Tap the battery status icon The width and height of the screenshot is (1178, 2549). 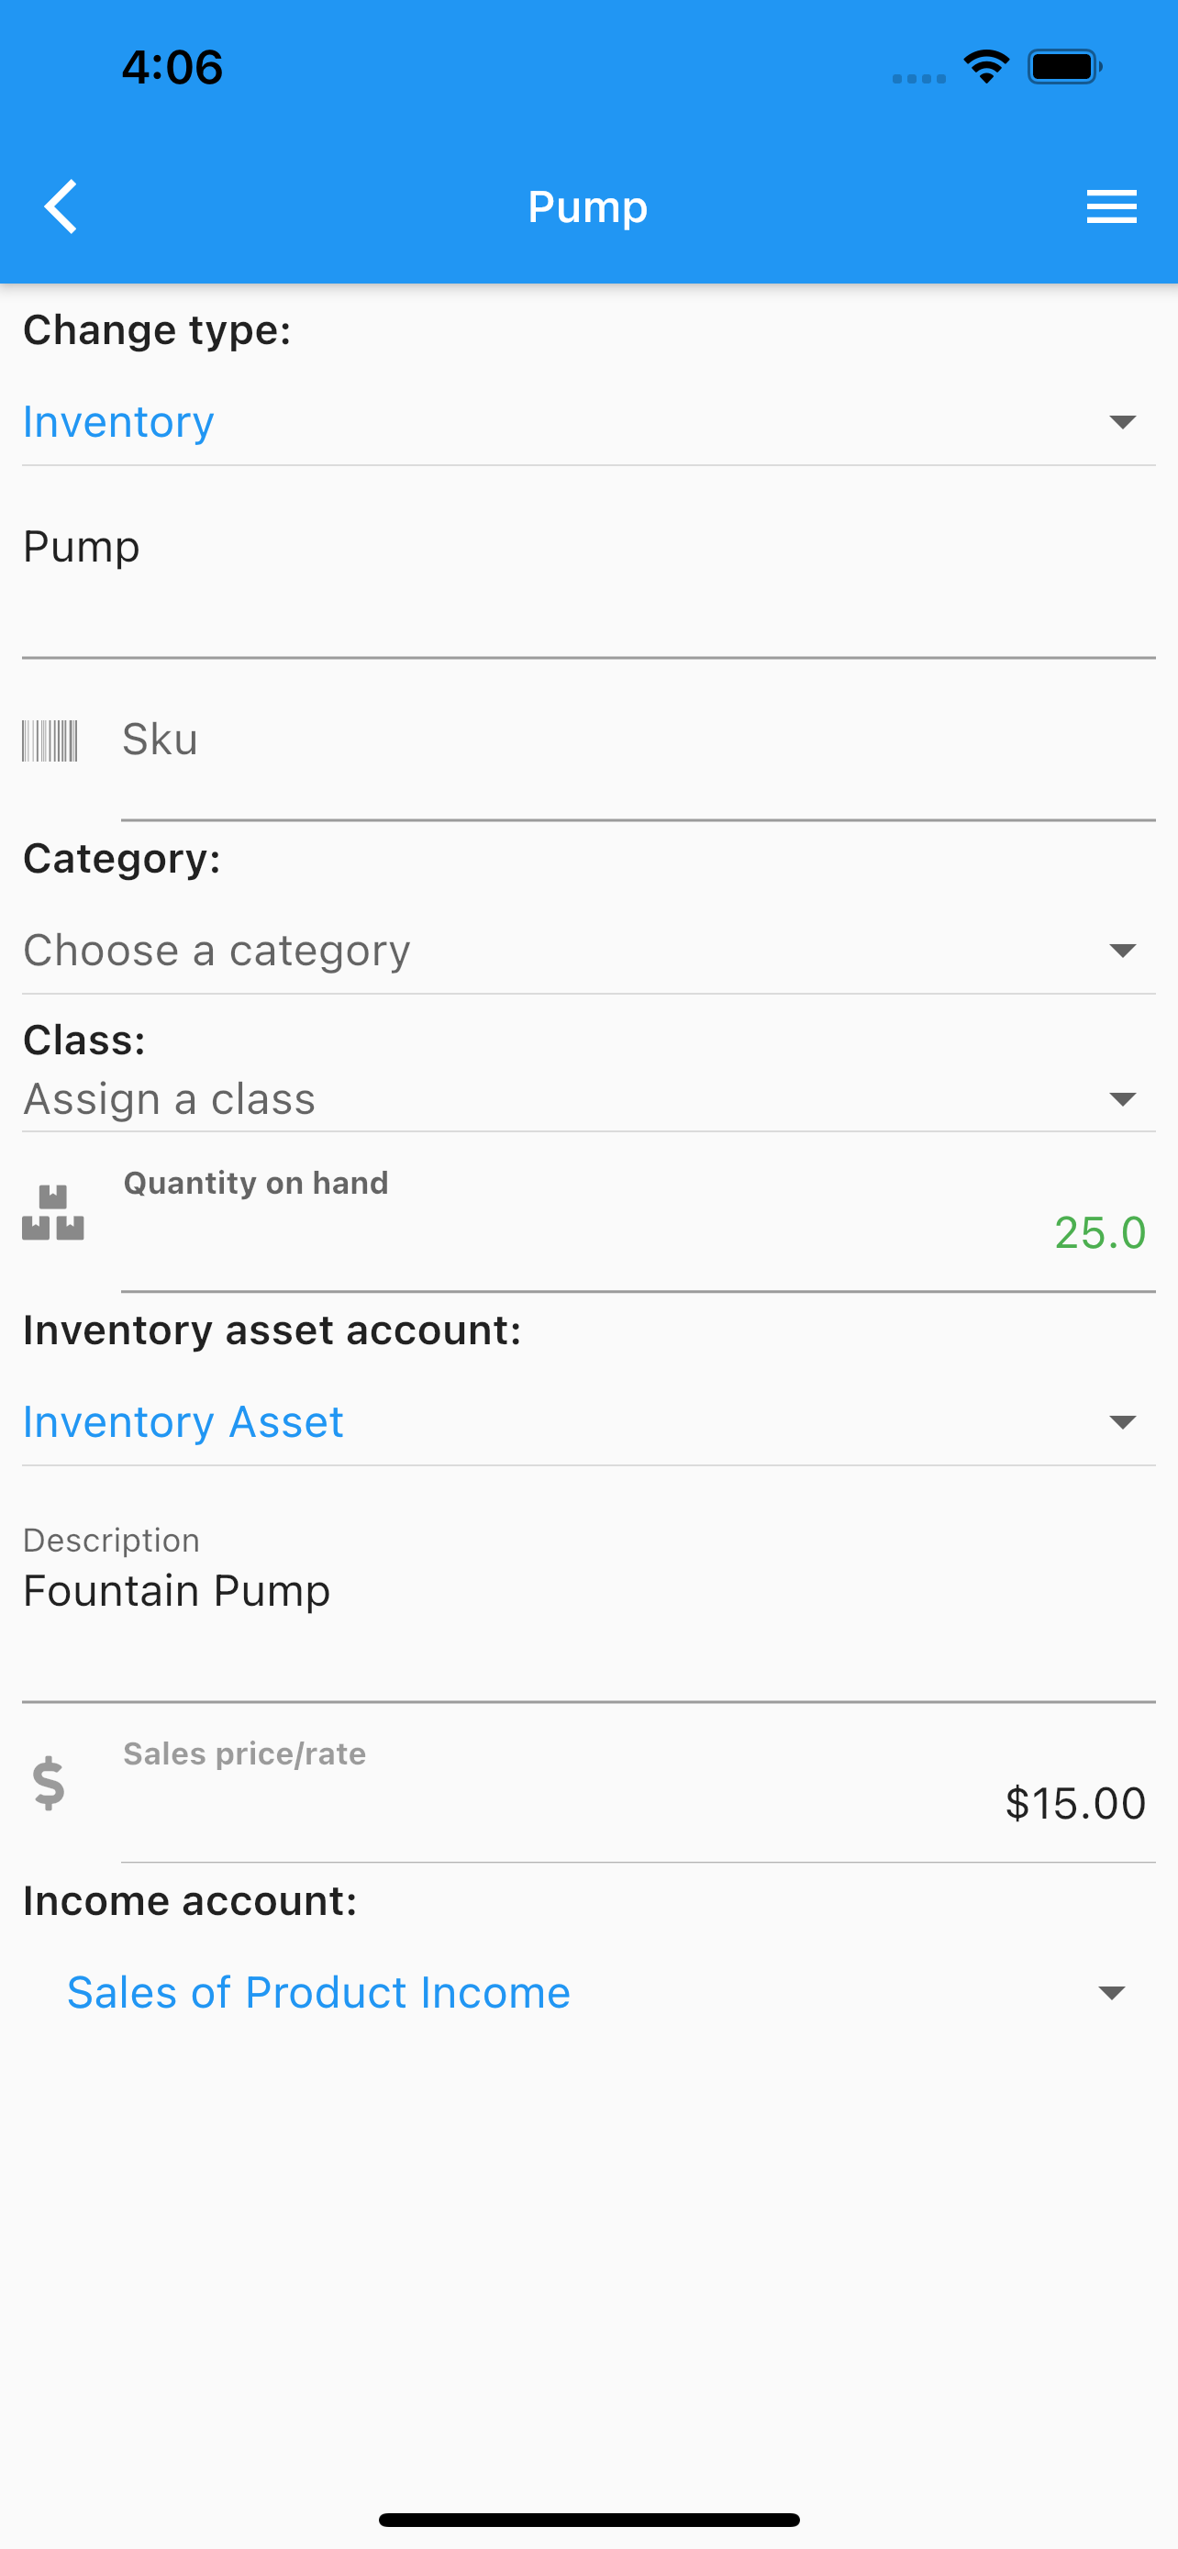pyautogui.click(x=1065, y=67)
